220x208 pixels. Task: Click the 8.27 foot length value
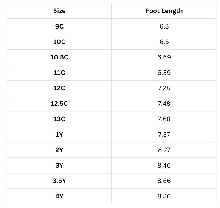tap(164, 150)
